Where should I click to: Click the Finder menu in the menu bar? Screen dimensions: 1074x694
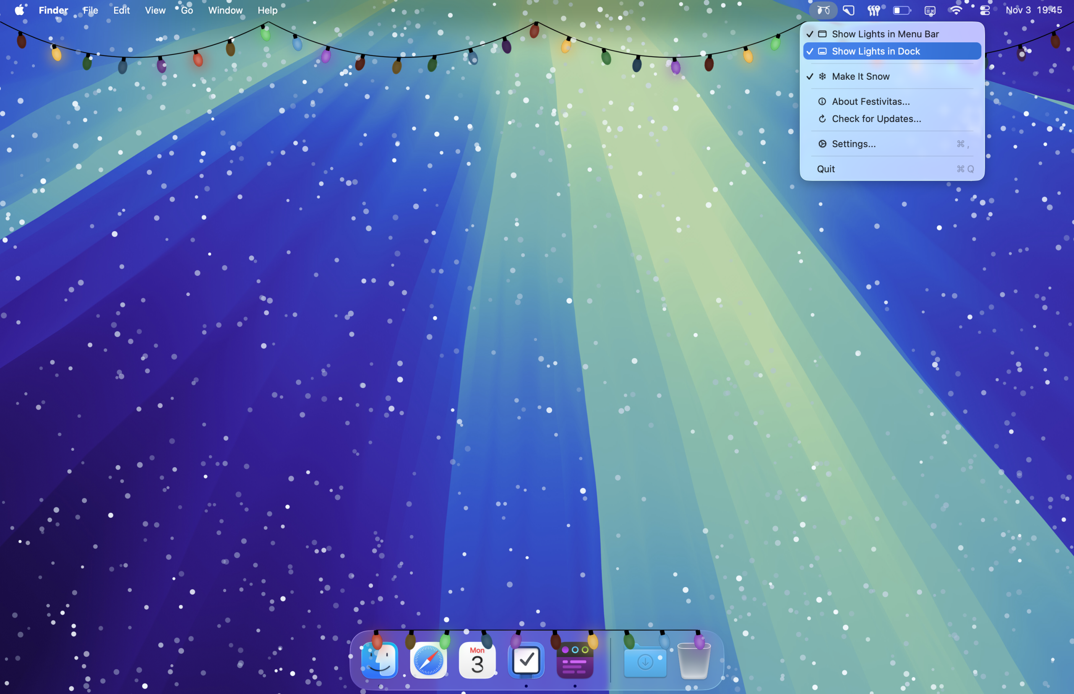pyautogui.click(x=53, y=10)
